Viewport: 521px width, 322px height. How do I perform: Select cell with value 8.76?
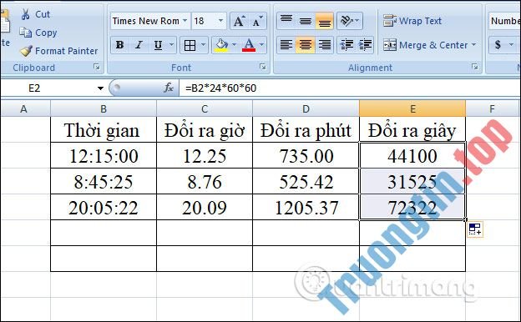(x=205, y=182)
